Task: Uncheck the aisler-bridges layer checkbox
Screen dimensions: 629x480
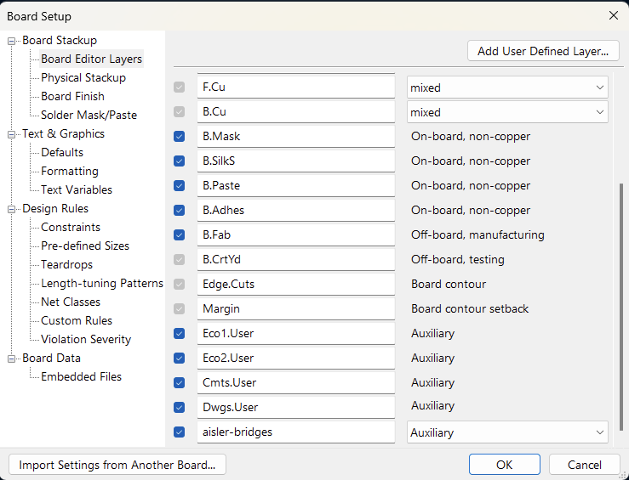Action: [179, 432]
